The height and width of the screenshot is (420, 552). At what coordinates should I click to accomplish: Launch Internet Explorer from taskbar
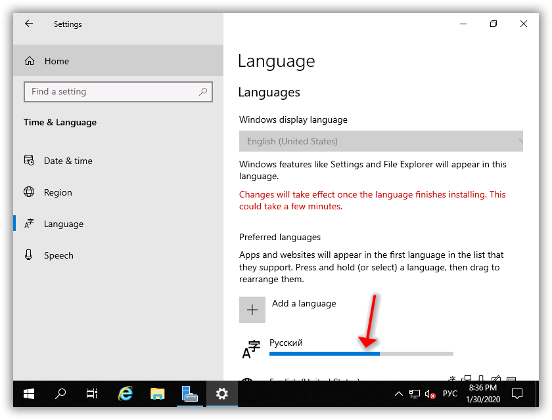point(125,394)
